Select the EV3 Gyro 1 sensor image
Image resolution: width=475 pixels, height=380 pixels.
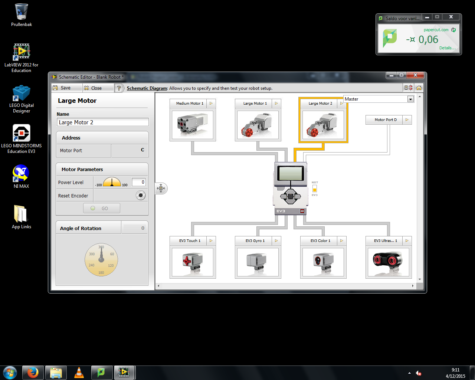258,262
